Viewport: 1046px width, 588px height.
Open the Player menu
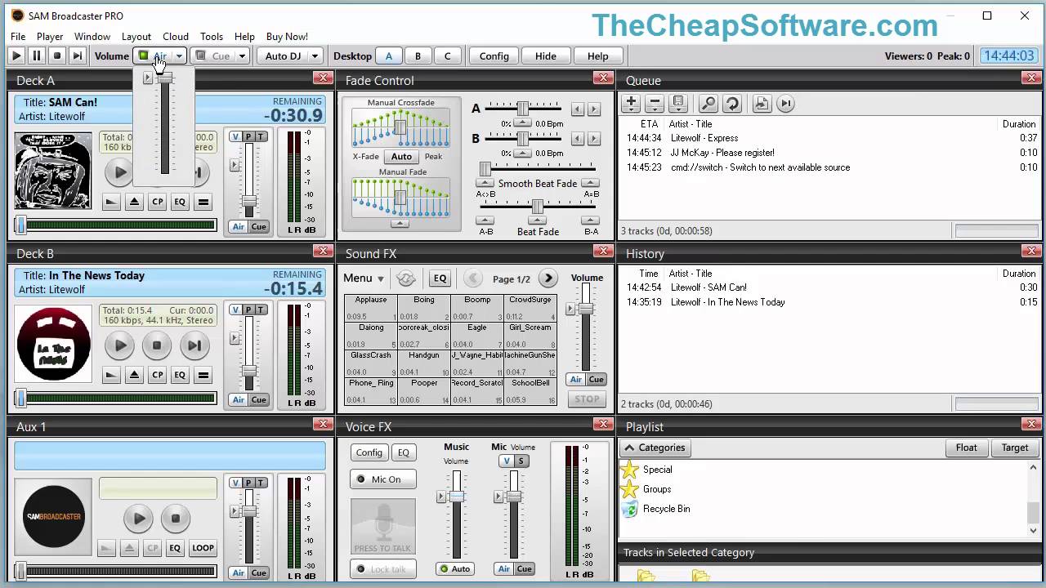(50, 37)
